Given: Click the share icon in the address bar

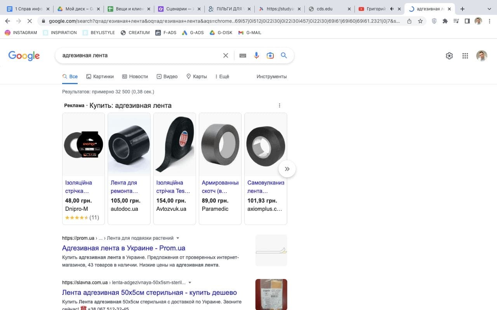Looking at the screenshot, I should (x=409, y=21).
